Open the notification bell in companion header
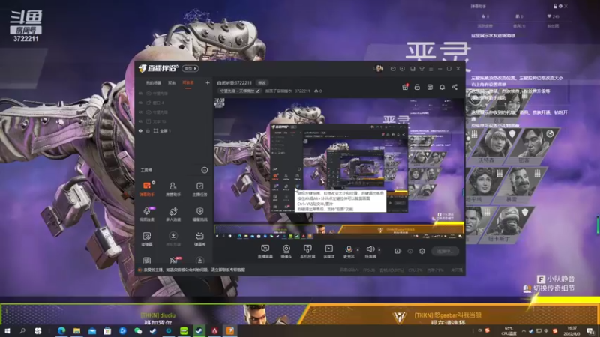Screen dimensions: 600x337 point(442,87)
